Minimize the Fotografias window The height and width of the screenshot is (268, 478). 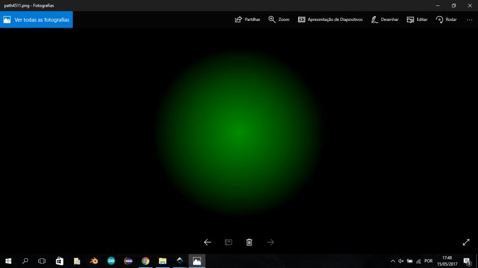438,5
